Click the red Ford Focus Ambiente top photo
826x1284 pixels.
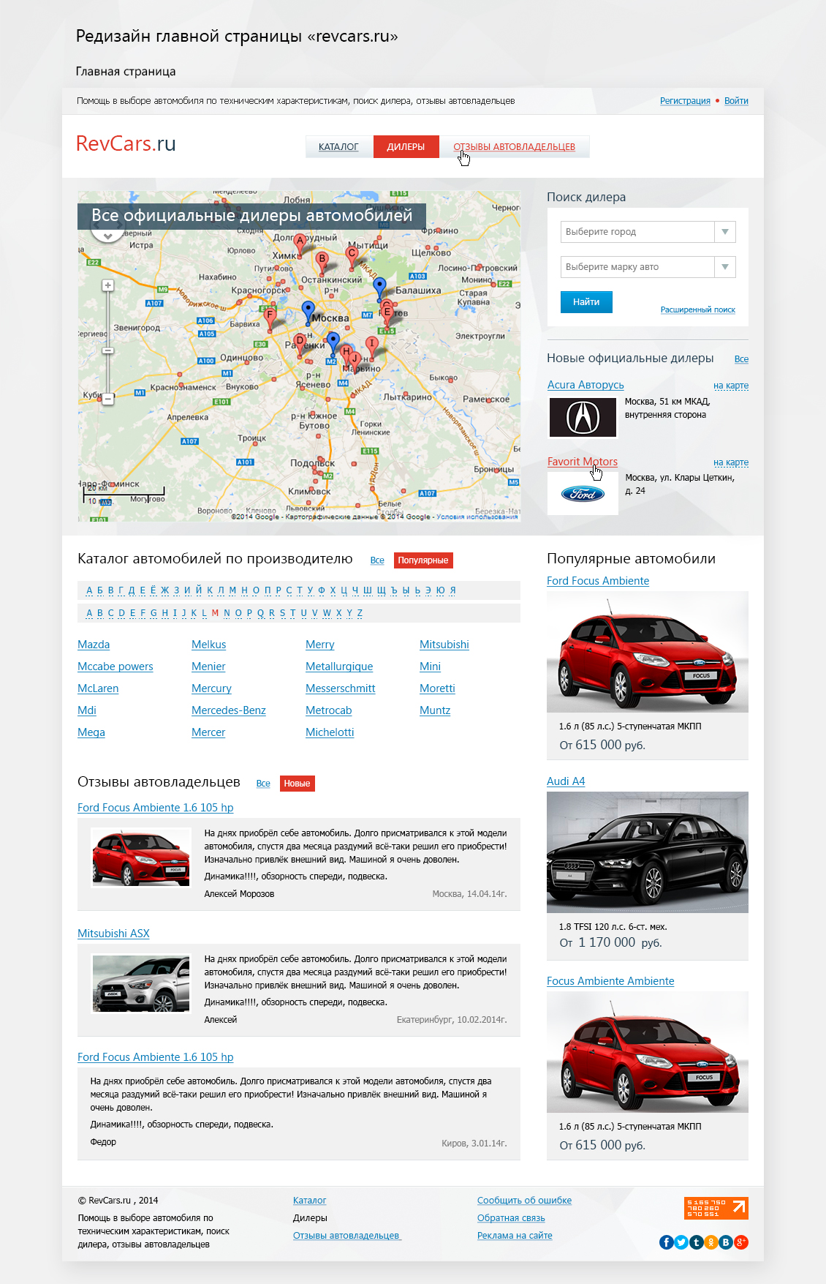click(x=648, y=652)
